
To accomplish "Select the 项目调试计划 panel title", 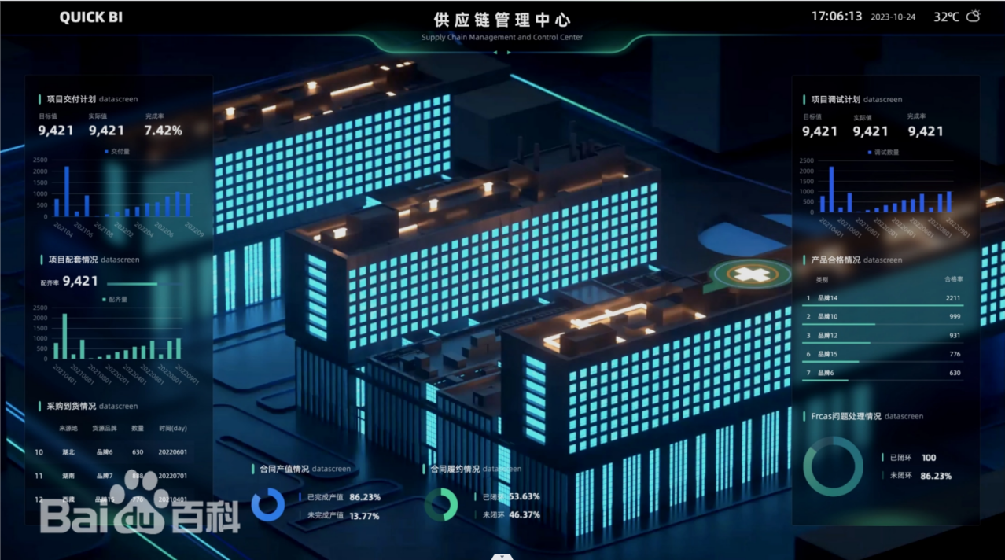I will point(836,99).
